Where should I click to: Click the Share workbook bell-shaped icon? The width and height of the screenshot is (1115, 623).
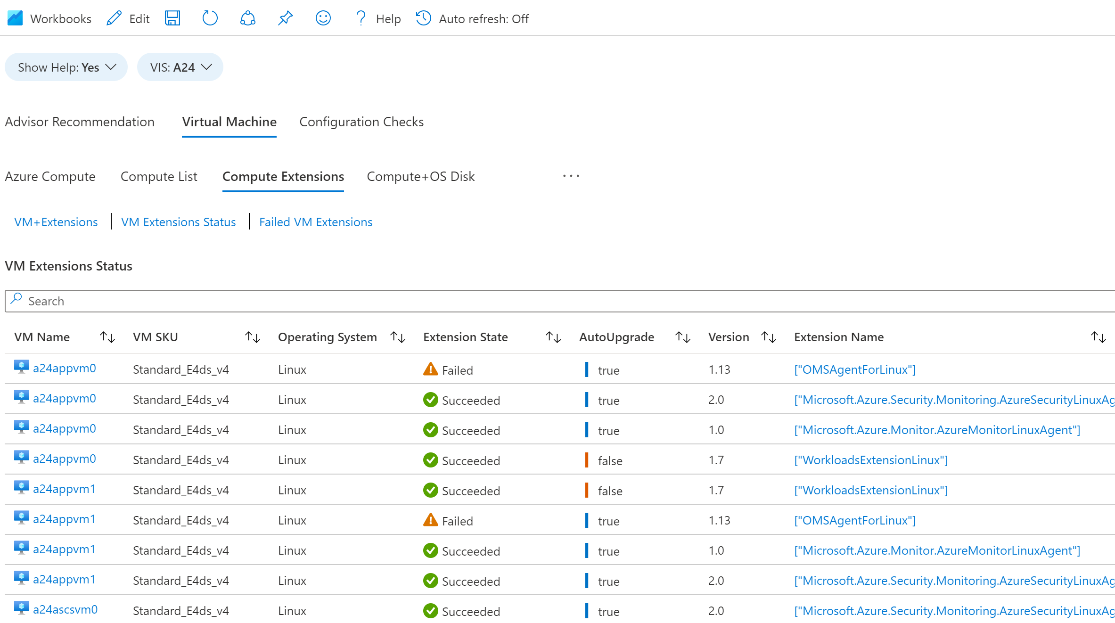(247, 18)
